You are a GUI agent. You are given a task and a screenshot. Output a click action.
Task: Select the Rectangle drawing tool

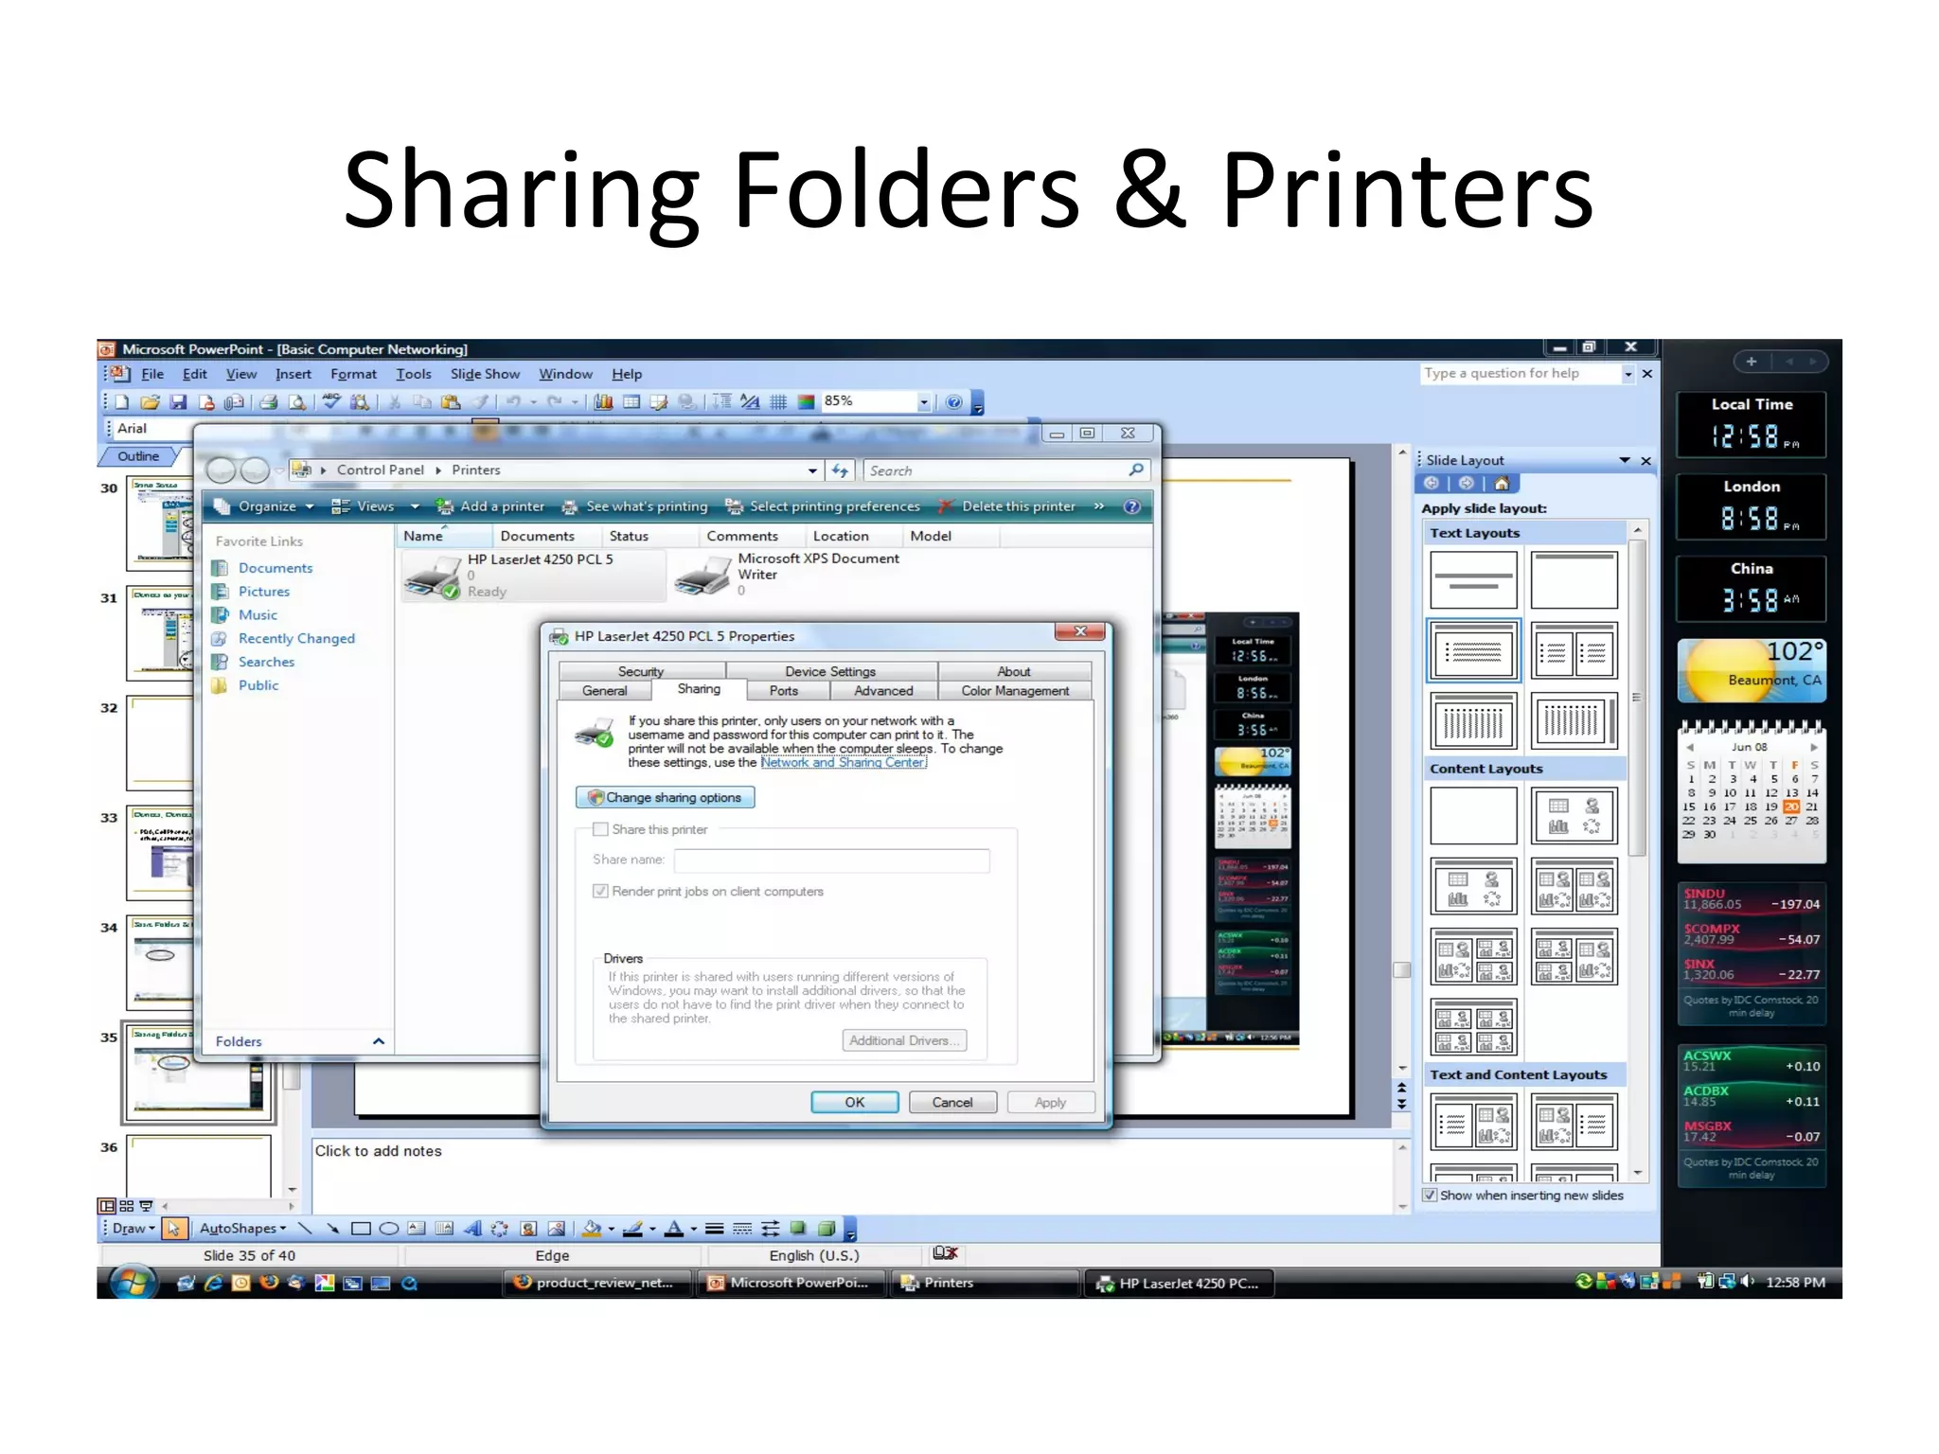(x=361, y=1229)
